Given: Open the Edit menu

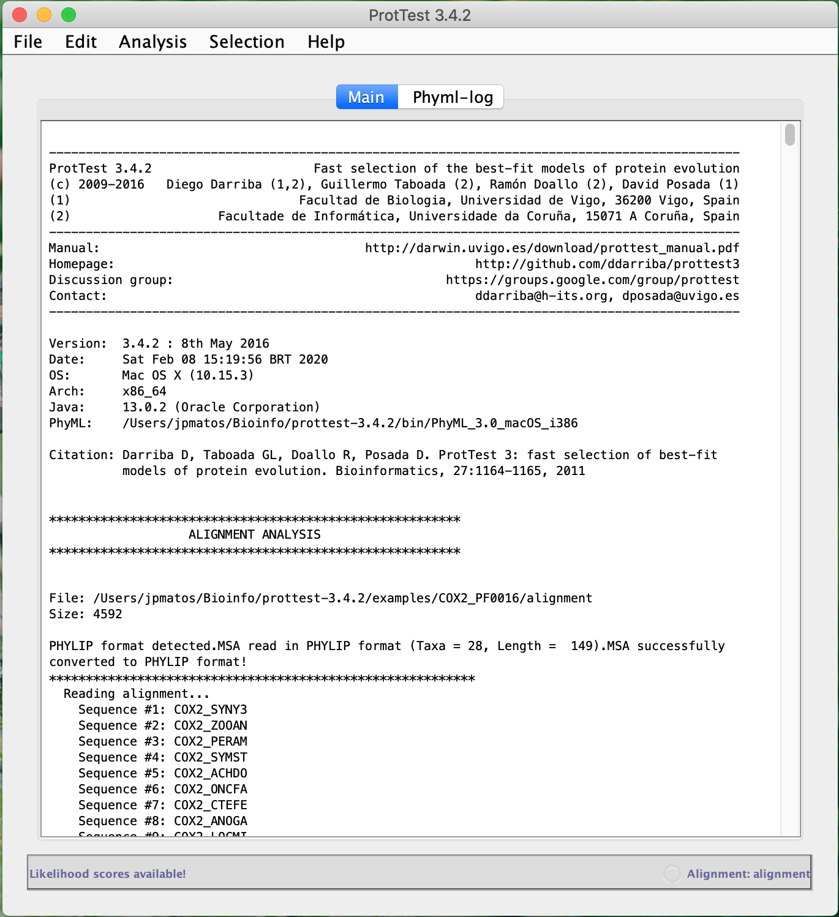Looking at the screenshot, I should 81,42.
